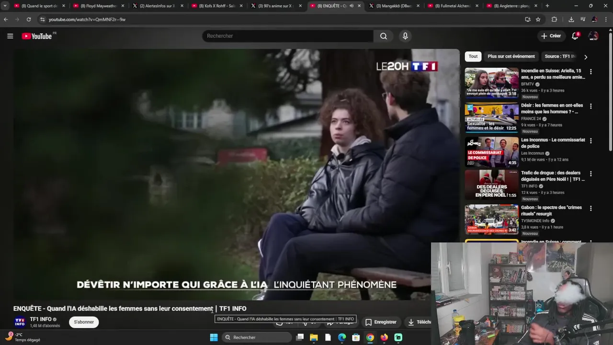The width and height of the screenshot is (613, 345).
Task: Bookmark this page with the star icon
Action: coord(538,19)
